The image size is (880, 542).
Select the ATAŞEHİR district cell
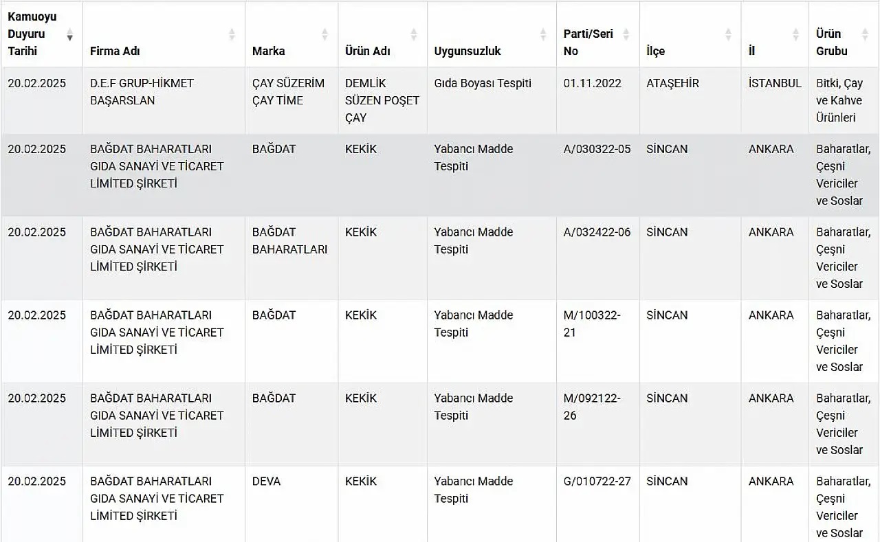pos(672,83)
